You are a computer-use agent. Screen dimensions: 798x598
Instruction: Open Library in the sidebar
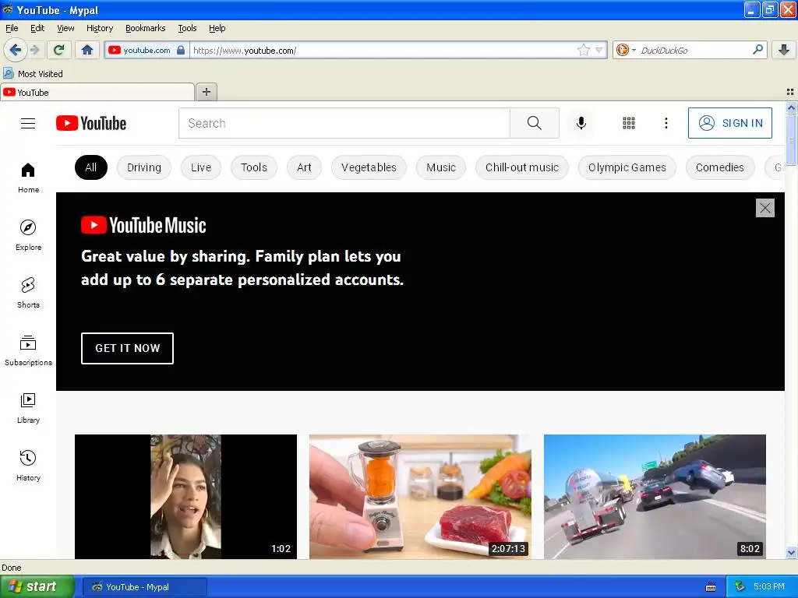pos(28,408)
